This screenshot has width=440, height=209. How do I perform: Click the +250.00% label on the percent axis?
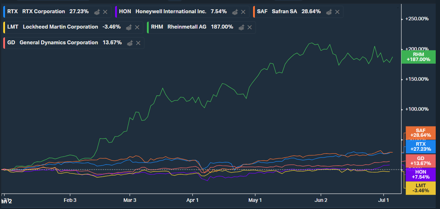(x=417, y=19)
